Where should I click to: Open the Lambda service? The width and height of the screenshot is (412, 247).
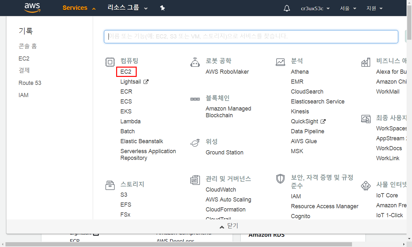tap(131, 121)
